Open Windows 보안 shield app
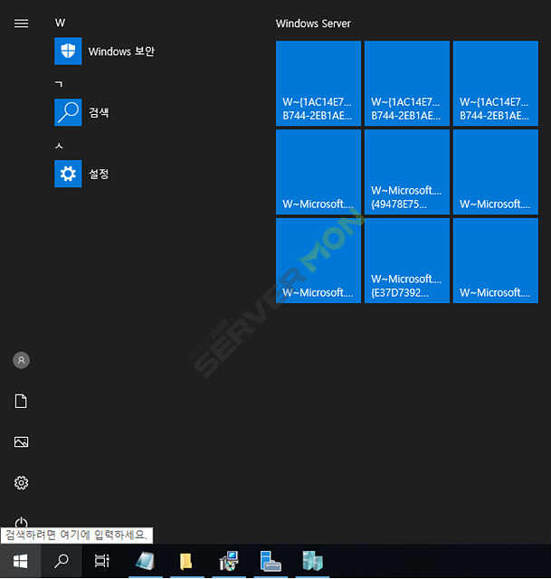 105,51
